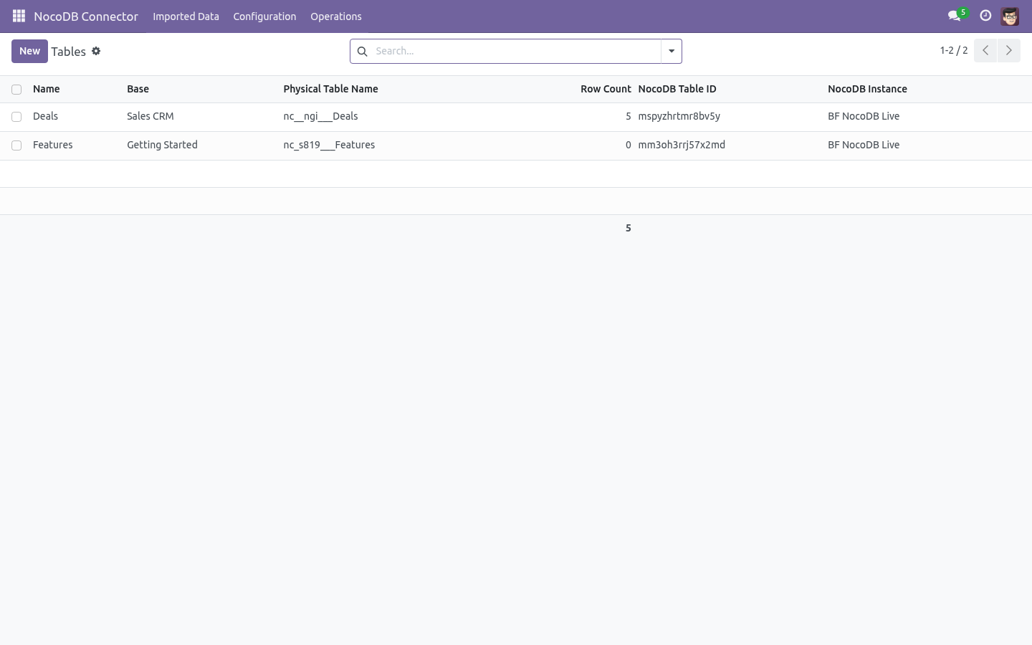Viewport: 1032px width, 645px height.
Task: Click the search magnifier icon
Action: pyautogui.click(x=362, y=51)
